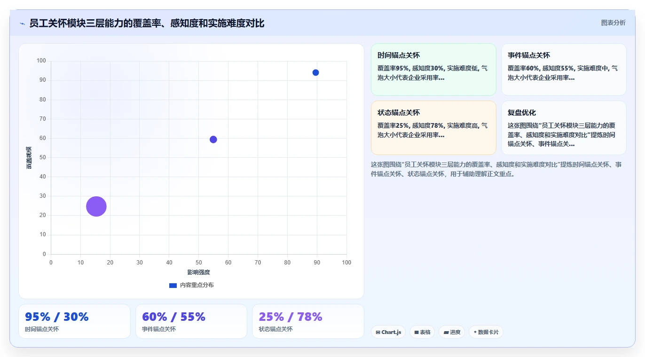This screenshot has width=645, height=357.
Task: Click the 影响强度 x-axis title
Action: (x=198, y=272)
